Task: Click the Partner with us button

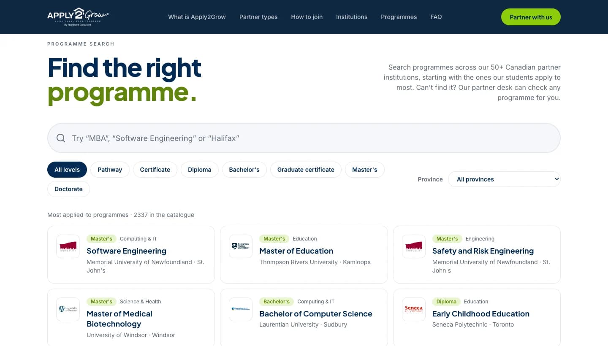Action: [x=531, y=17]
